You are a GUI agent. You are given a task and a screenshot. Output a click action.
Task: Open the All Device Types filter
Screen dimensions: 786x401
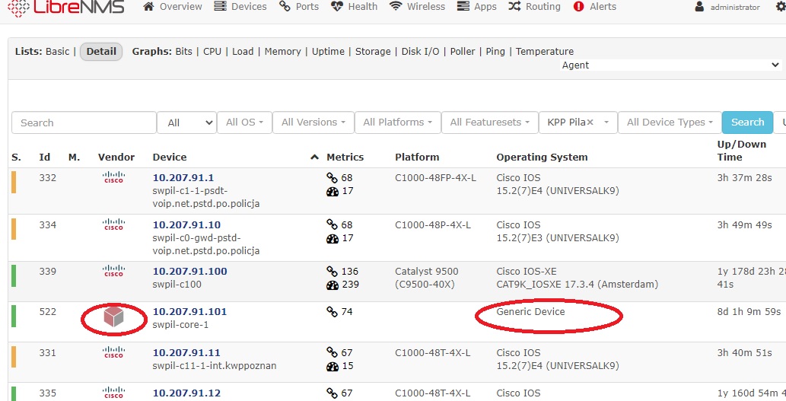point(670,123)
